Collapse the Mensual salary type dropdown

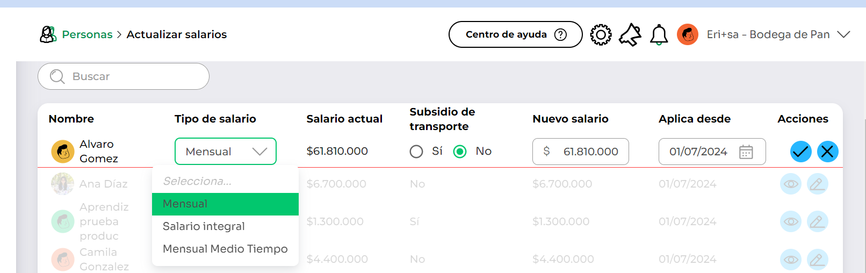(x=226, y=152)
